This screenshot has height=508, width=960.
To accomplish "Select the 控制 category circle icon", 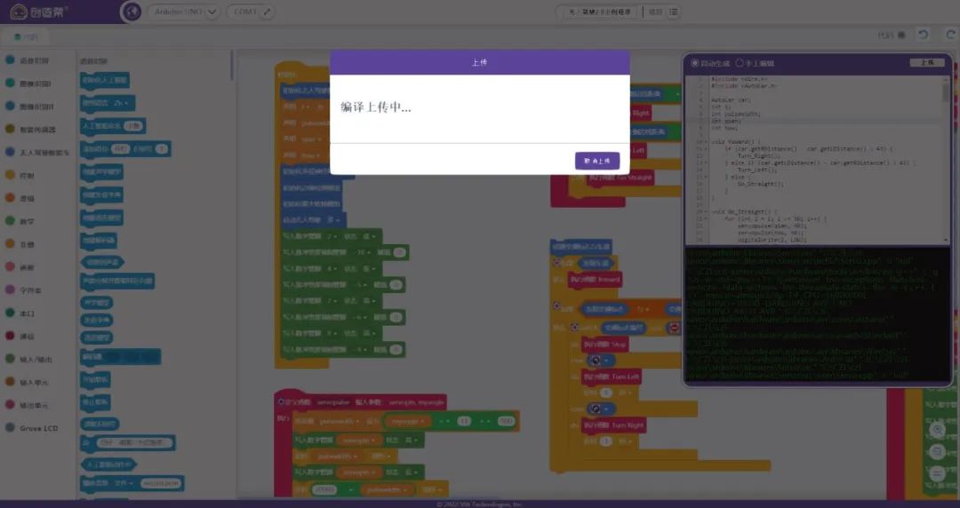I will (10, 175).
